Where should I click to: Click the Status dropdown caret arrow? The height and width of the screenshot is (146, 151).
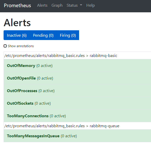[x=81, y=5]
